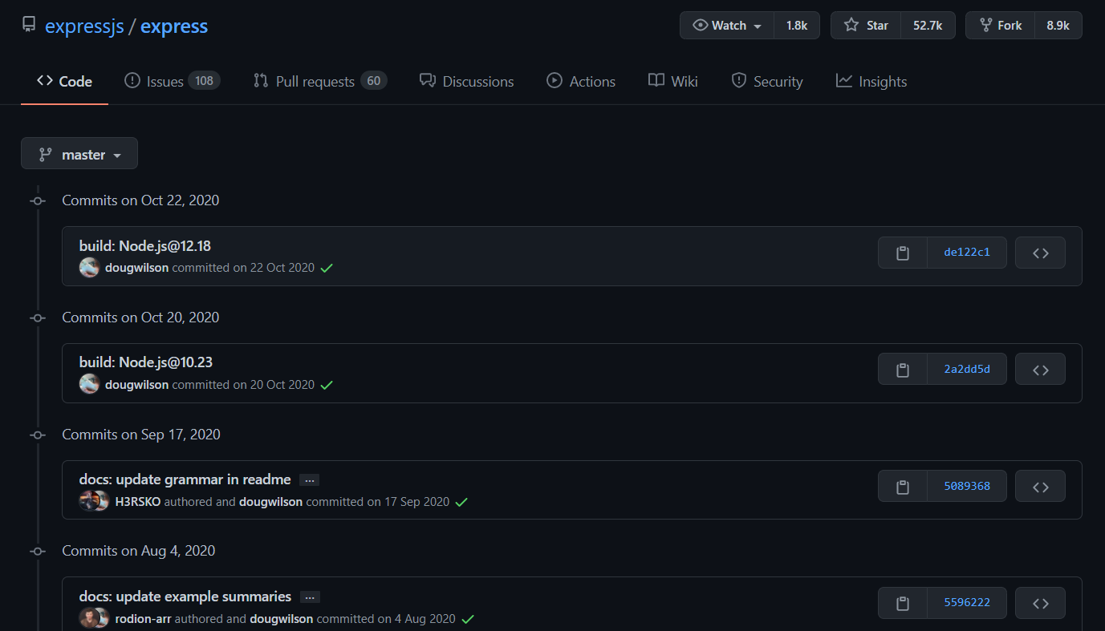Open the express repository link
This screenshot has width=1105, height=631.
click(x=174, y=26)
